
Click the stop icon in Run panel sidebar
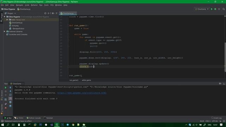click(6, 91)
